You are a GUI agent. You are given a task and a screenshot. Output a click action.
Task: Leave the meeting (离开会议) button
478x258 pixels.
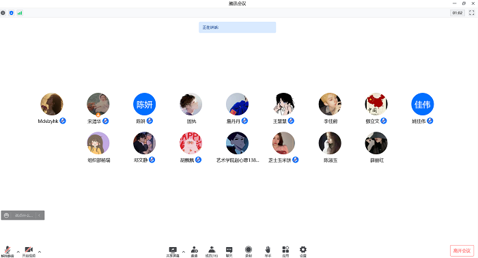coord(462,250)
